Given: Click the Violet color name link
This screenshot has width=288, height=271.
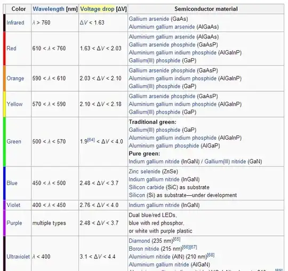Looking at the screenshot, I should tap(13, 205).
